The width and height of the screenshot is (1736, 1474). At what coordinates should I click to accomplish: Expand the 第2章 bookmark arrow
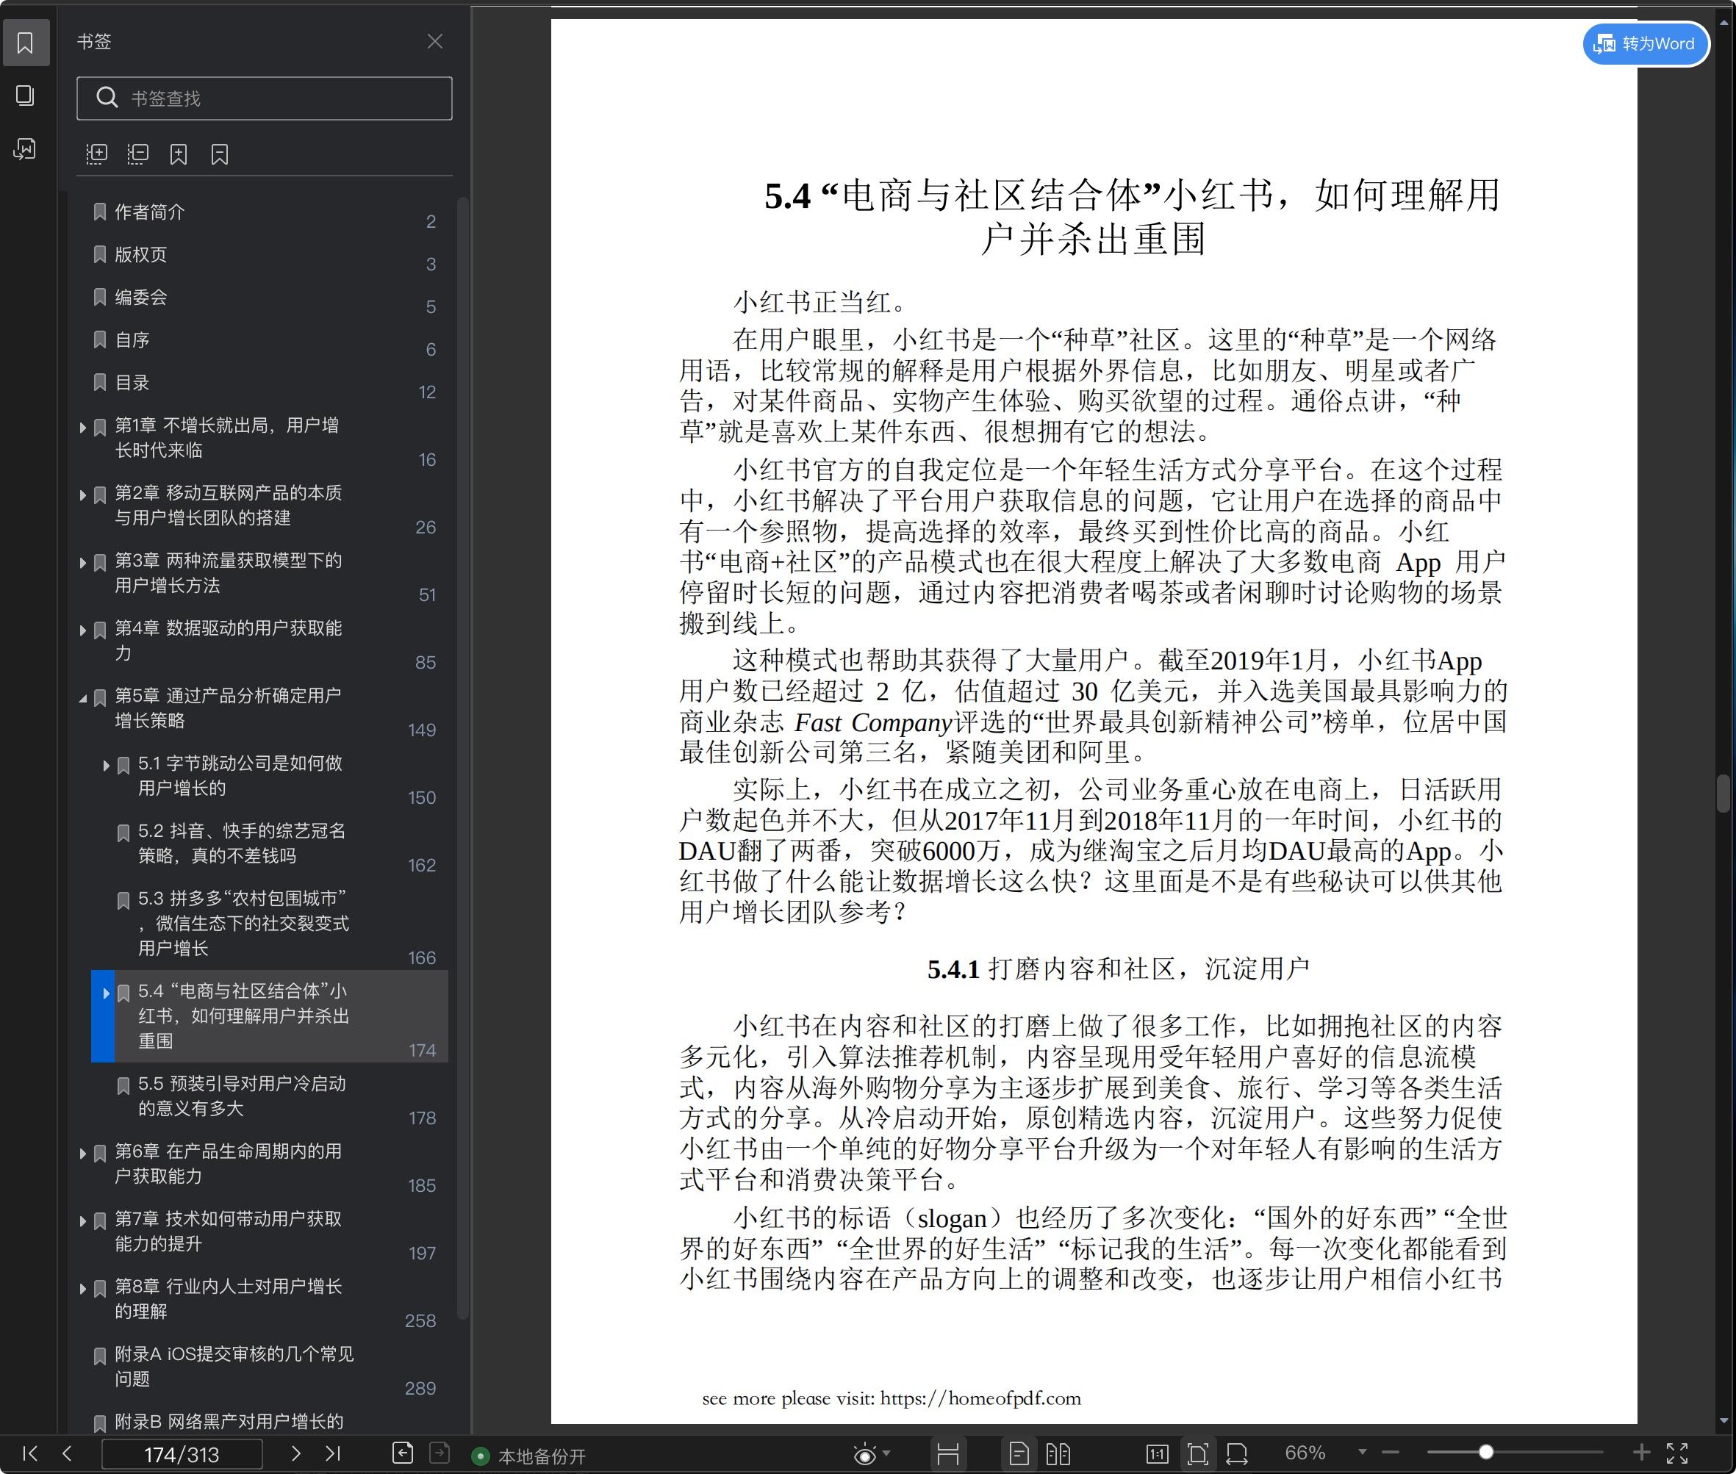tap(83, 495)
